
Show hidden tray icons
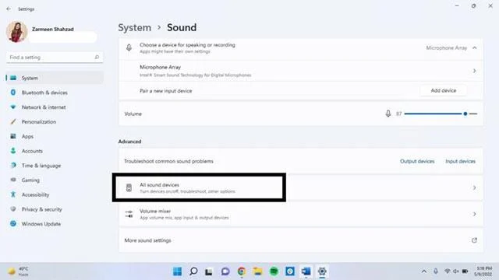(424, 271)
